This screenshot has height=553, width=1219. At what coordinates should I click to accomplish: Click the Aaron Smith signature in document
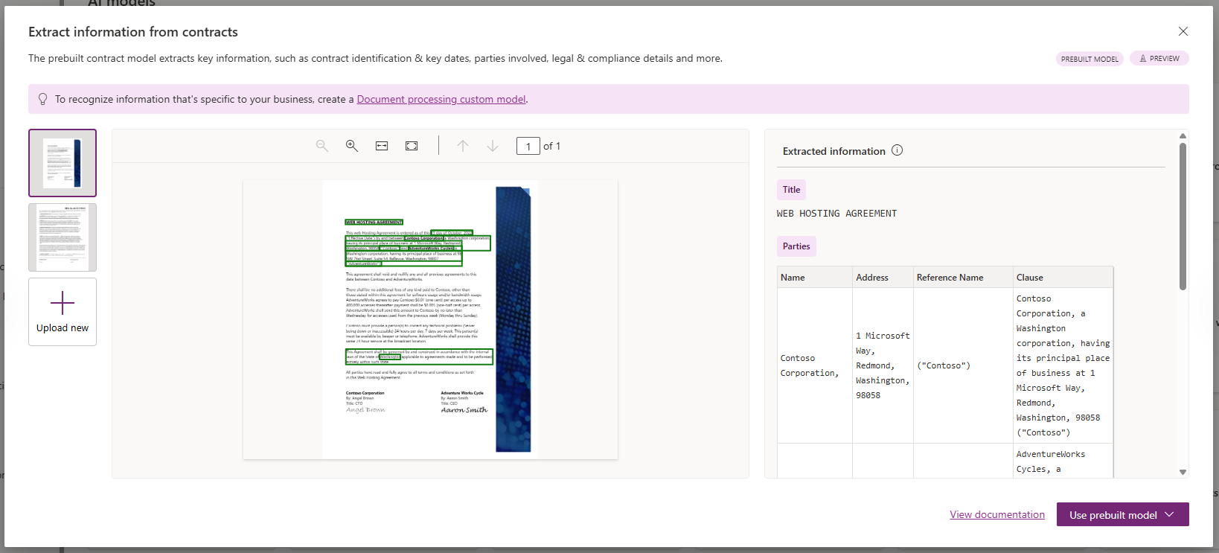[464, 410]
